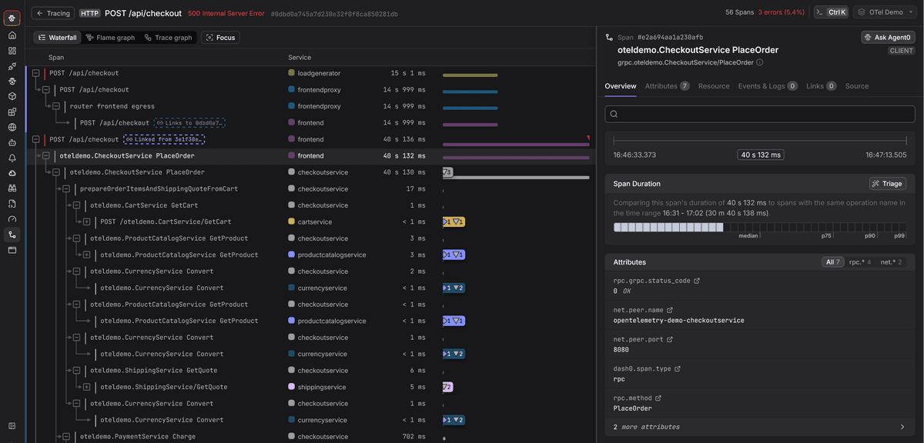This screenshot has height=443, width=924.
Task: Open the Events & Logs tab
Action: point(768,86)
